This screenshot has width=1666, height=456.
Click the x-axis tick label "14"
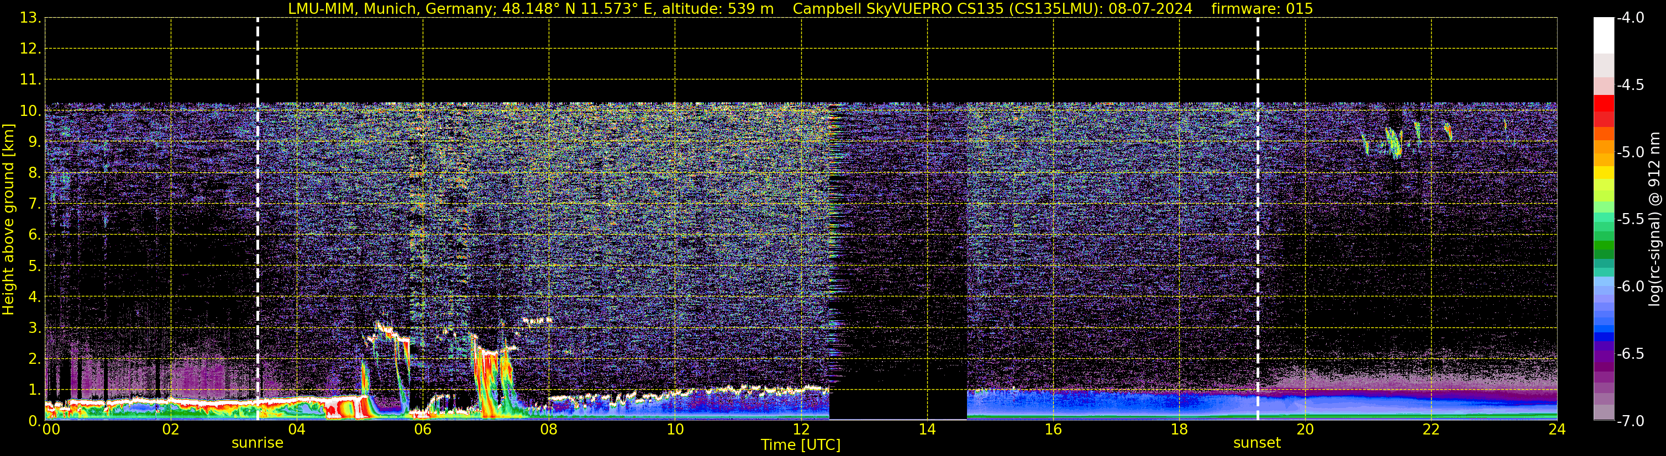[927, 430]
